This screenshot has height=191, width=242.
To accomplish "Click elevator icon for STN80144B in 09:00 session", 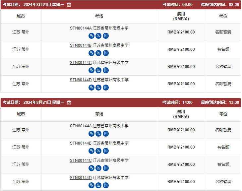I will (x=106, y=53).
